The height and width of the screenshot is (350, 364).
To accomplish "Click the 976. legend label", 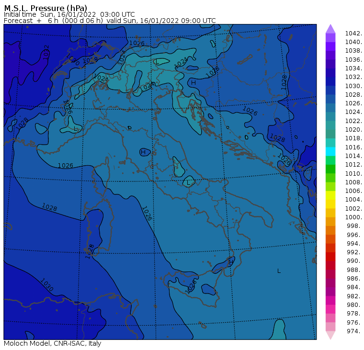I will [x=354, y=322].
